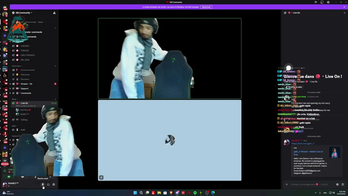Image resolution: width=348 pixels, height=196 pixels.
Task: Mute the microphone in the user panel
Action: tap(43, 184)
